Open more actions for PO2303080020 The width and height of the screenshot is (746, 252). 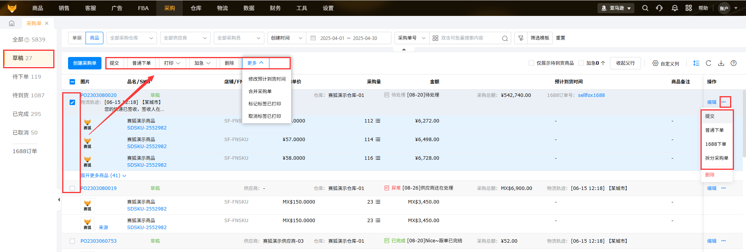coord(723,102)
